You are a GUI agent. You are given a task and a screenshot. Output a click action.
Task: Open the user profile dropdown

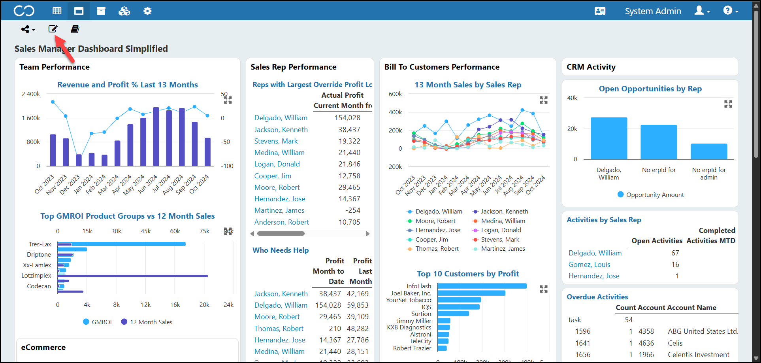(x=702, y=11)
